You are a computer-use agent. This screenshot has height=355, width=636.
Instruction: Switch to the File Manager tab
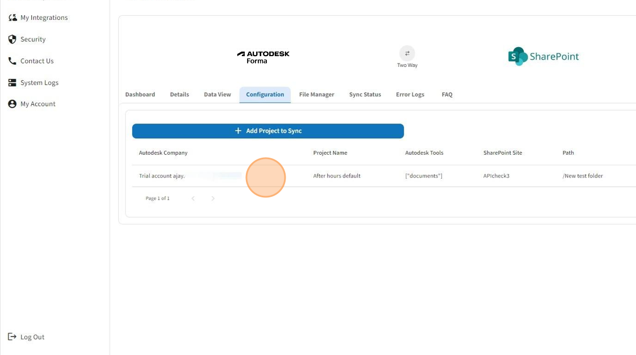316,95
